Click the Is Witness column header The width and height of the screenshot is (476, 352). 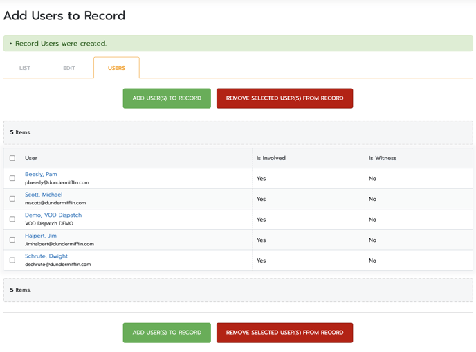pos(383,158)
